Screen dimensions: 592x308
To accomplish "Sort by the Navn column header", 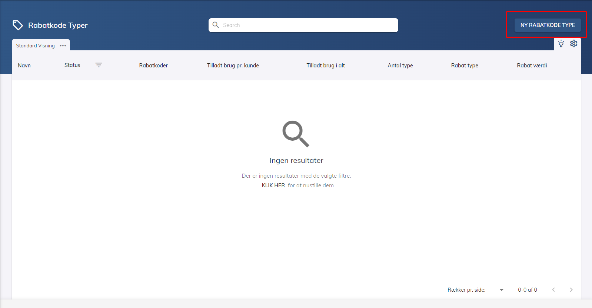I will pos(24,66).
